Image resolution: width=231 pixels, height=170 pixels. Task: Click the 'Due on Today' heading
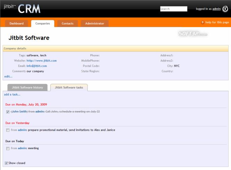[15, 141]
